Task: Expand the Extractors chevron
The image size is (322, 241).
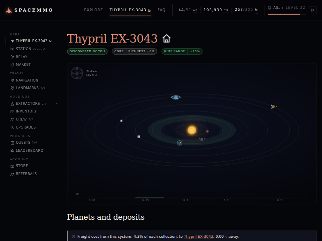Action: click(57, 104)
